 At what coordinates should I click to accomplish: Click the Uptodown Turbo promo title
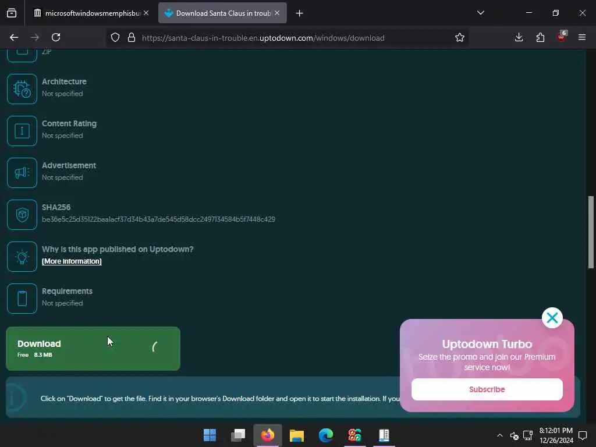point(487,344)
